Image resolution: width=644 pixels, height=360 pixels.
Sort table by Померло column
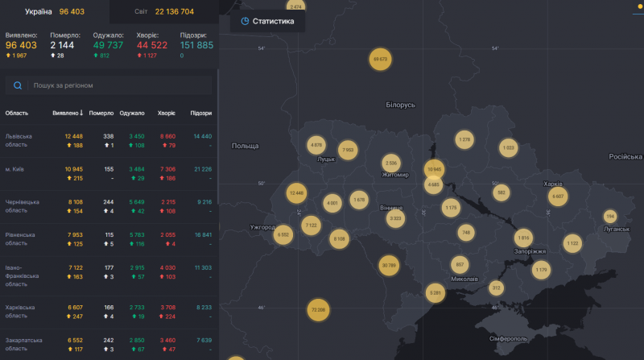(x=101, y=114)
